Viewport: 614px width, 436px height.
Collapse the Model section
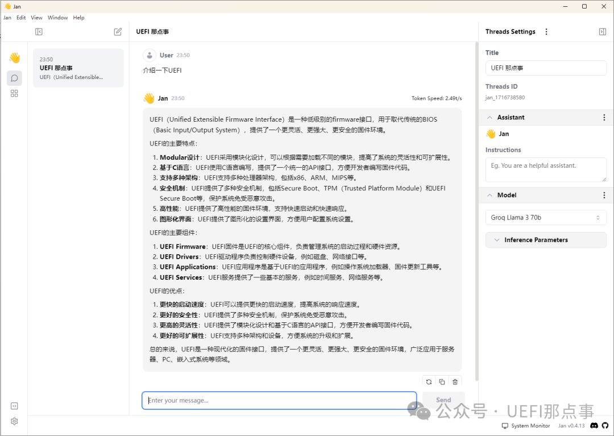coord(489,195)
